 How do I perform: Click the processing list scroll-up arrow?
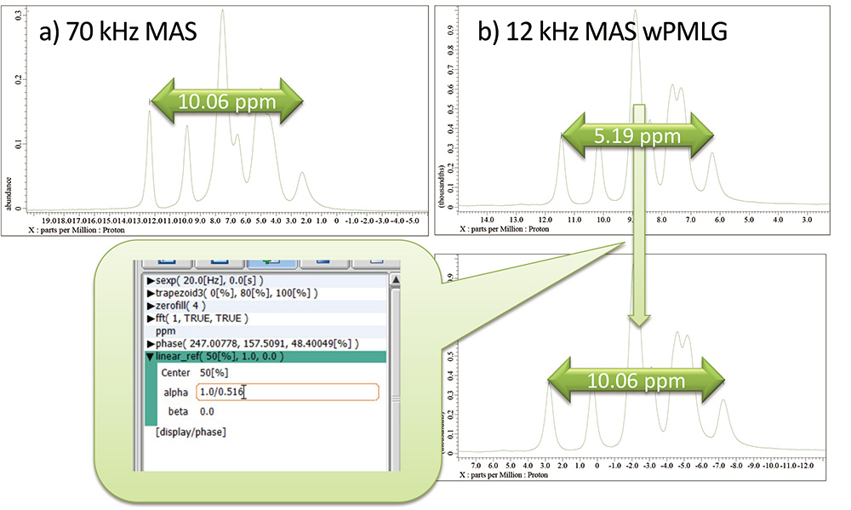pyautogui.click(x=393, y=279)
